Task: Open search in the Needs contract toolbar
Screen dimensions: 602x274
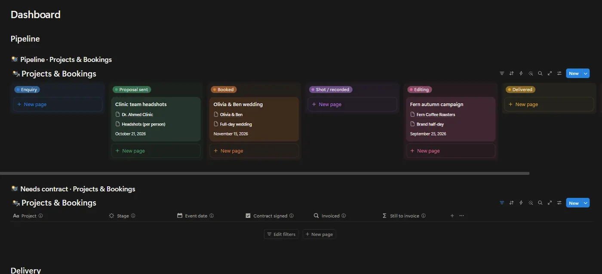Action: [x=540, y=203]
